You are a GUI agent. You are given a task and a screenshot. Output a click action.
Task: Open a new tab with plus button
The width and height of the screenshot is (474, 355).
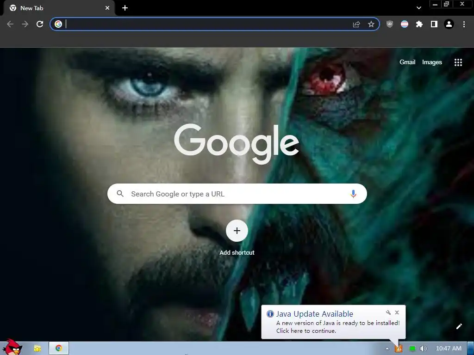pos(125,8)
